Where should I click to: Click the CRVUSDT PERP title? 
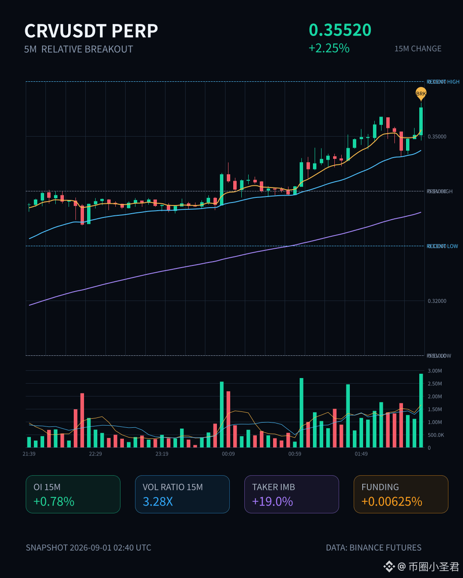click(x=91, y=31)
